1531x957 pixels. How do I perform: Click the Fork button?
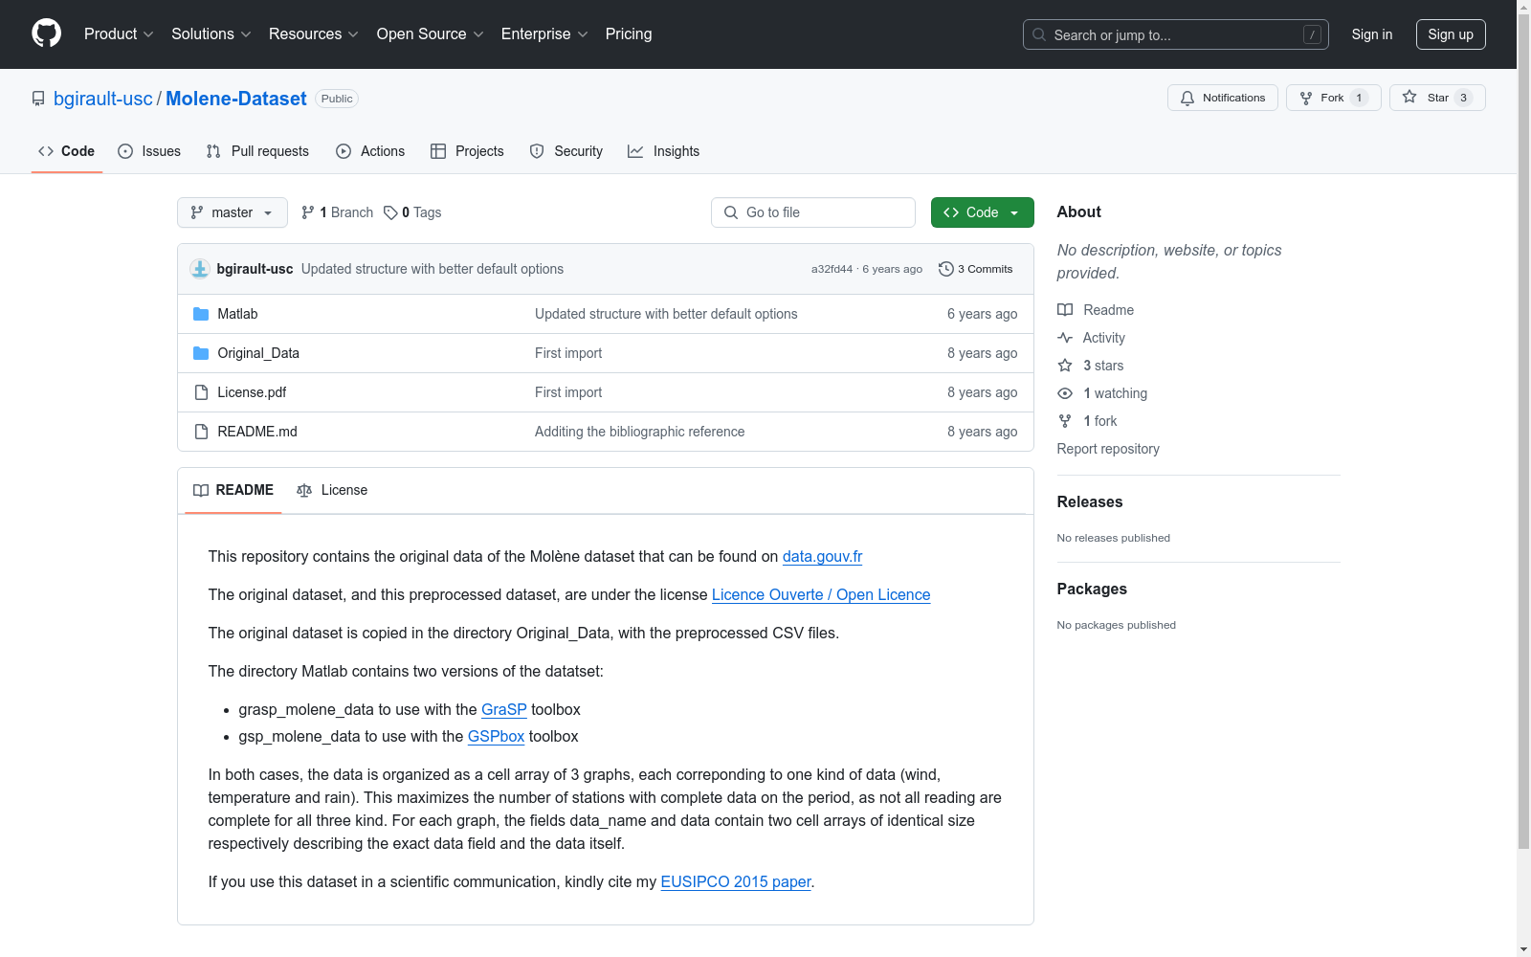[x=1334, y=98]
